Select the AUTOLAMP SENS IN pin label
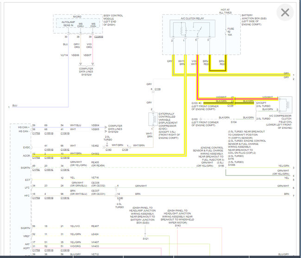Image resolution: width=301 pixels, height=258 pixels. click(x=68, y=24)
